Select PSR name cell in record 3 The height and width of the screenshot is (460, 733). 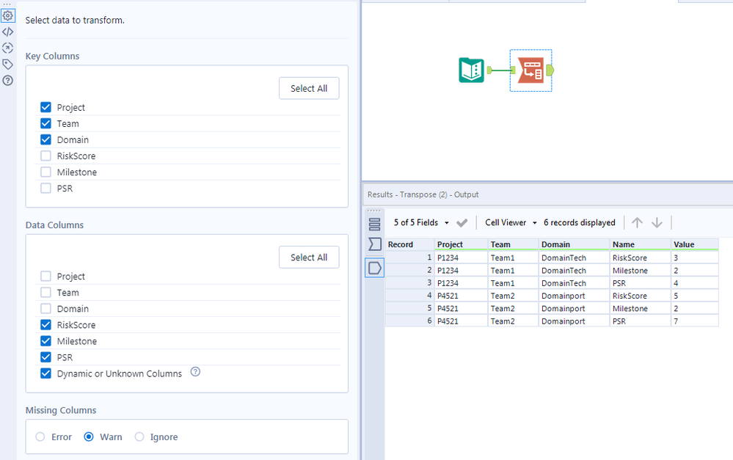640,283
